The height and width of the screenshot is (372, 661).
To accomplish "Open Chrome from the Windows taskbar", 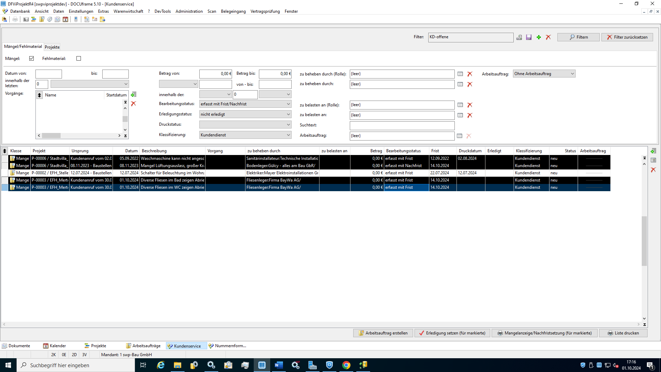I will (346, 365).
